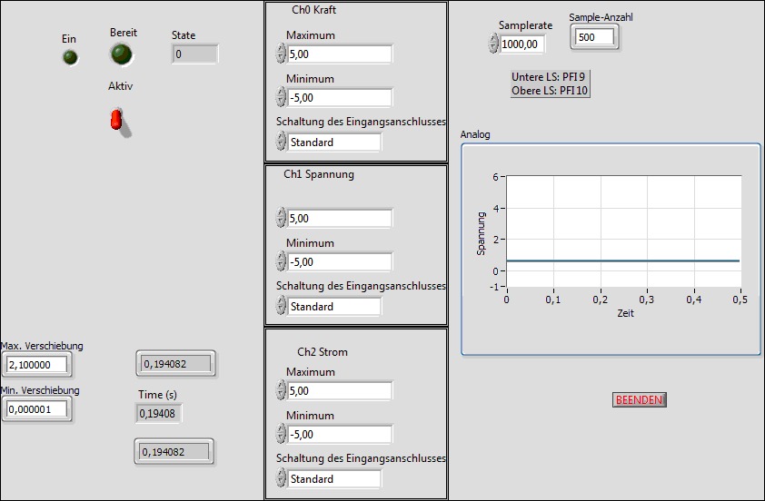Click the Untere LS: PFI9 text
This screenshot has width=765, height=501.
click(548, 77)
